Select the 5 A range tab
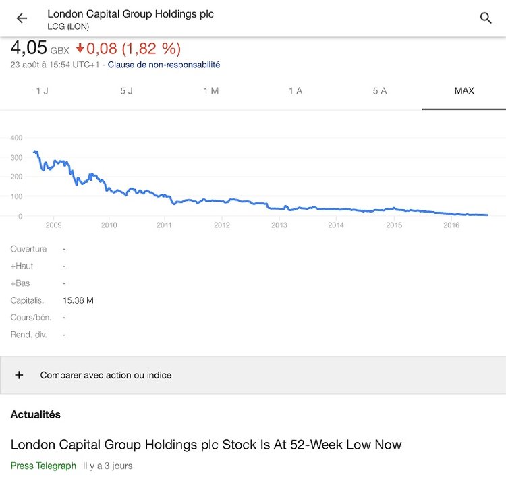This screenshot has height=479, width=506. tap(379, 91)
